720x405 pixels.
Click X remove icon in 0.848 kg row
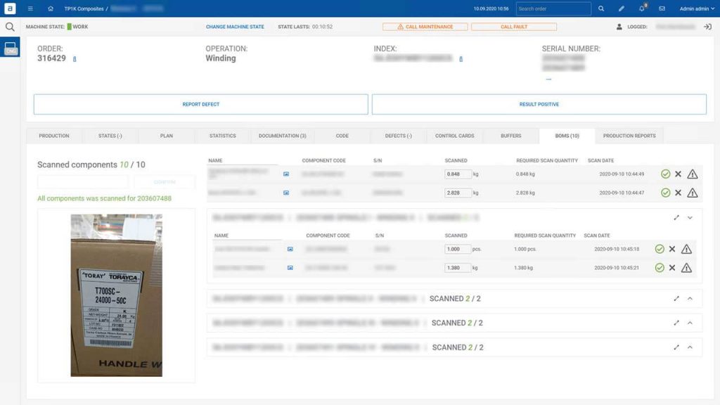(678, 174)
